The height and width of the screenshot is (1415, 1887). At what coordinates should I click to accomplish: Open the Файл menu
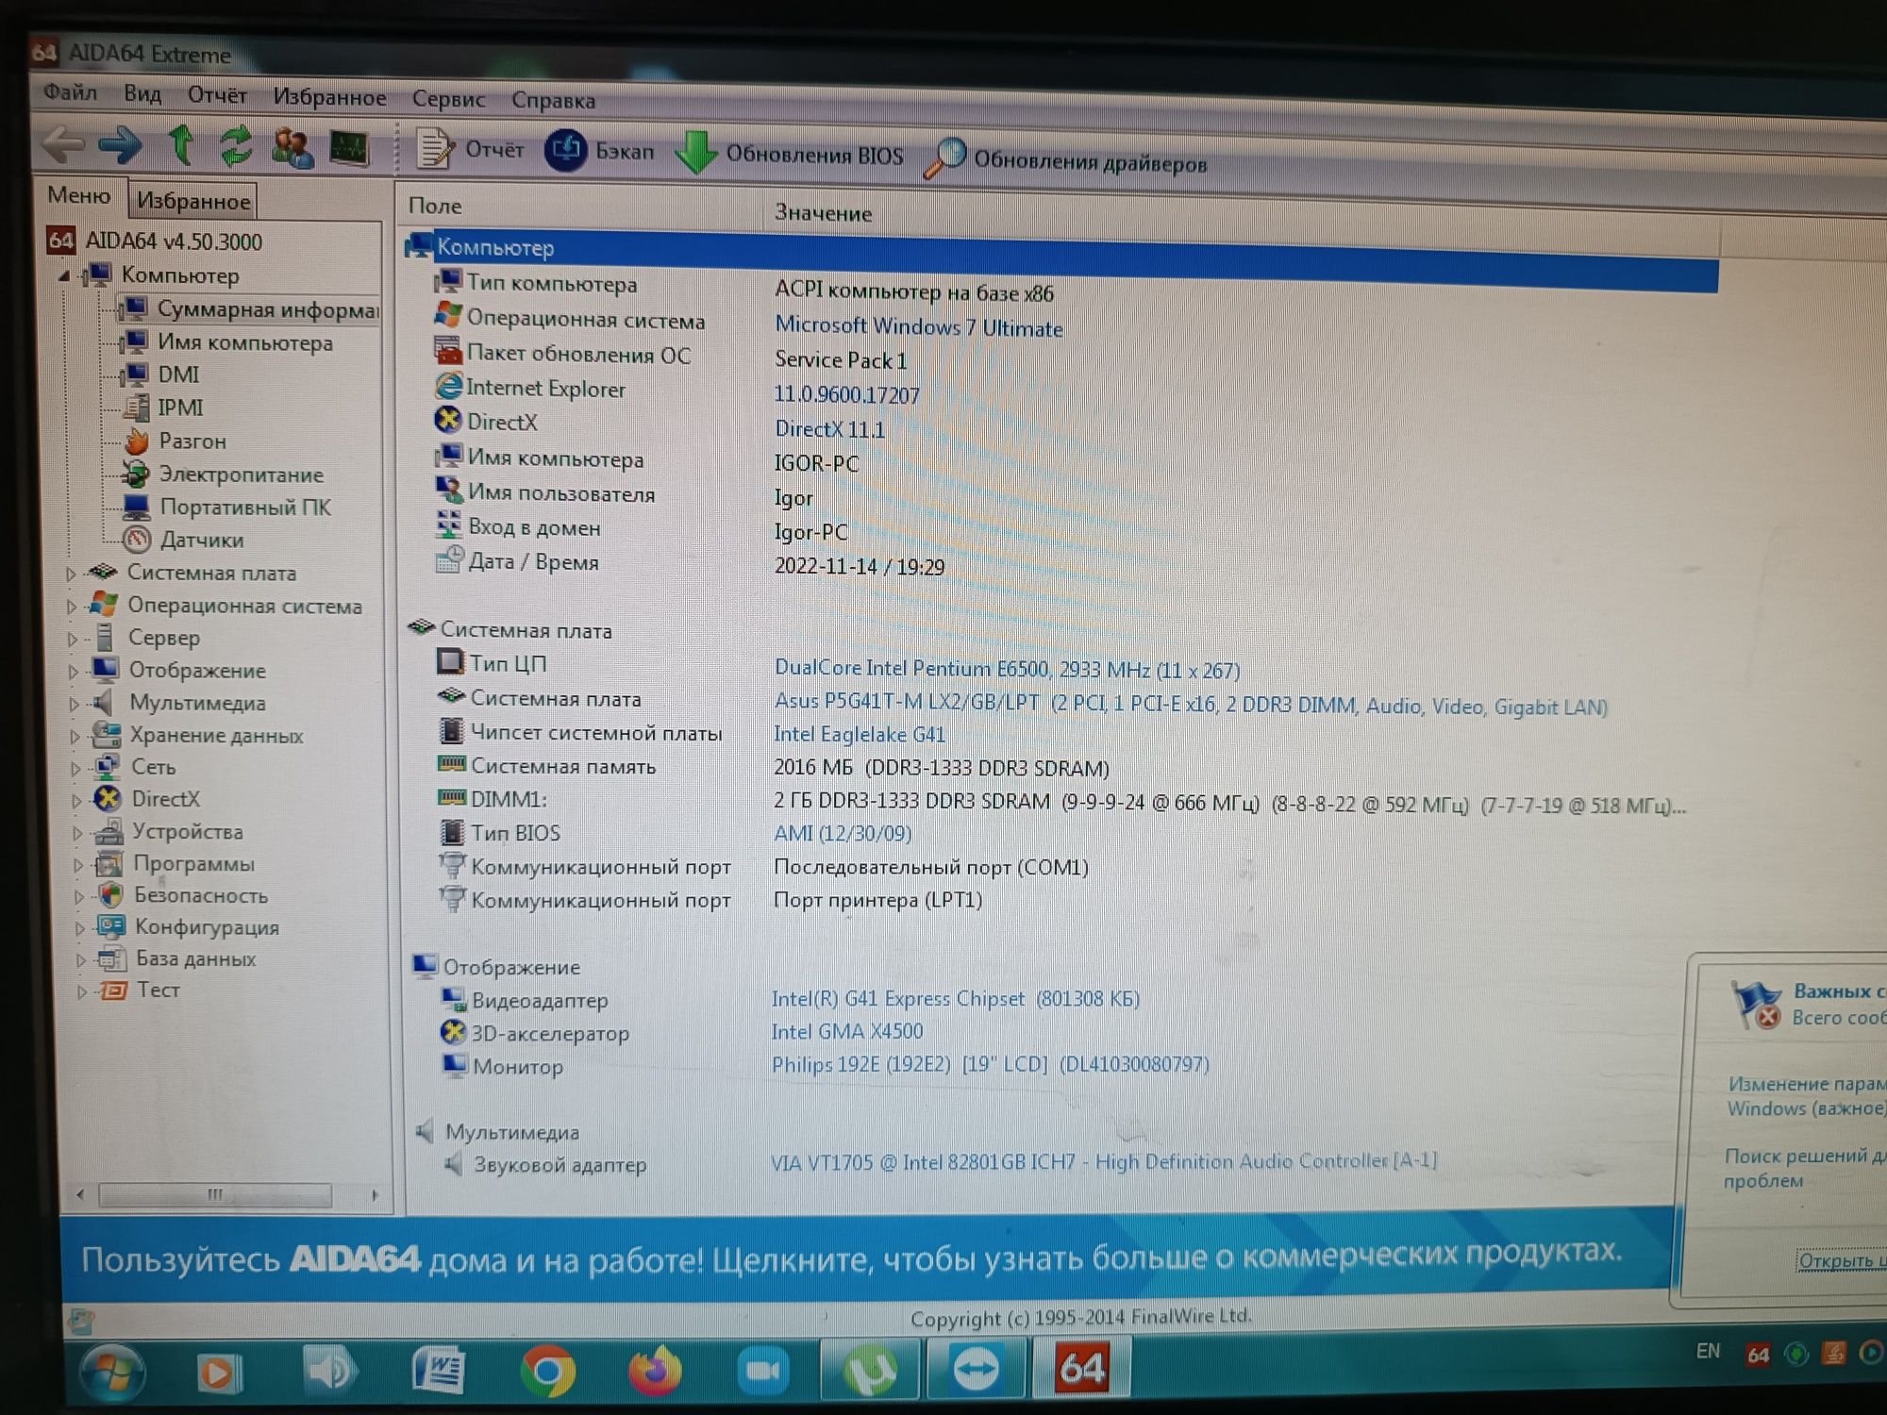71,92
